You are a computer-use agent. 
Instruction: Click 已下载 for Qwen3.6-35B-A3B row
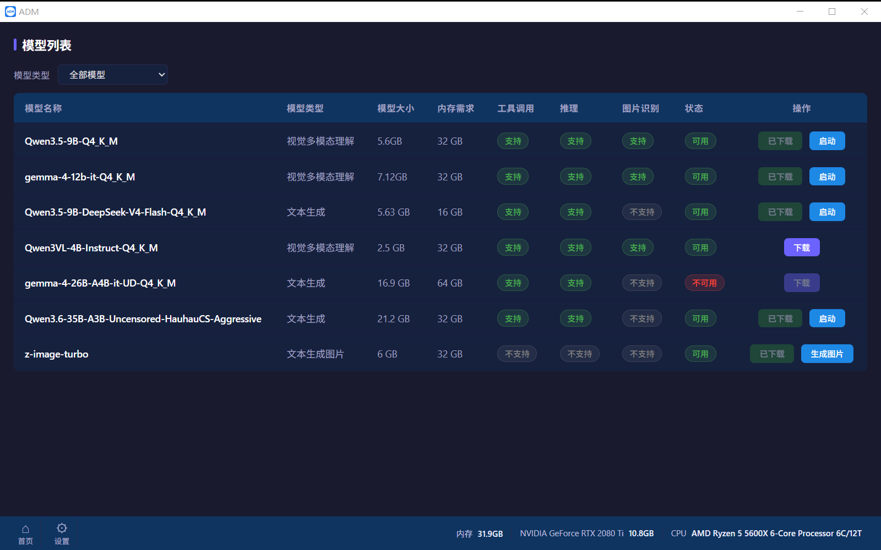pos(780,319)
